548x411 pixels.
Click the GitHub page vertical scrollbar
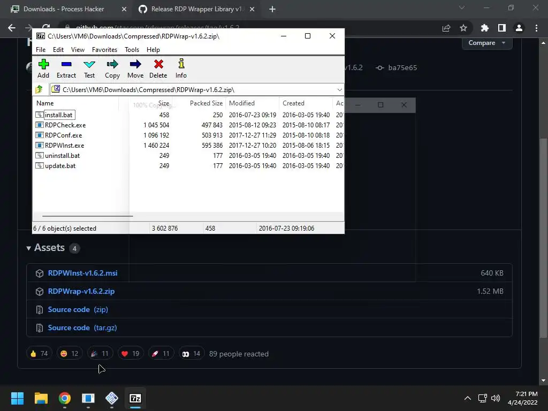pyautogui.click(x=543, y=238)
